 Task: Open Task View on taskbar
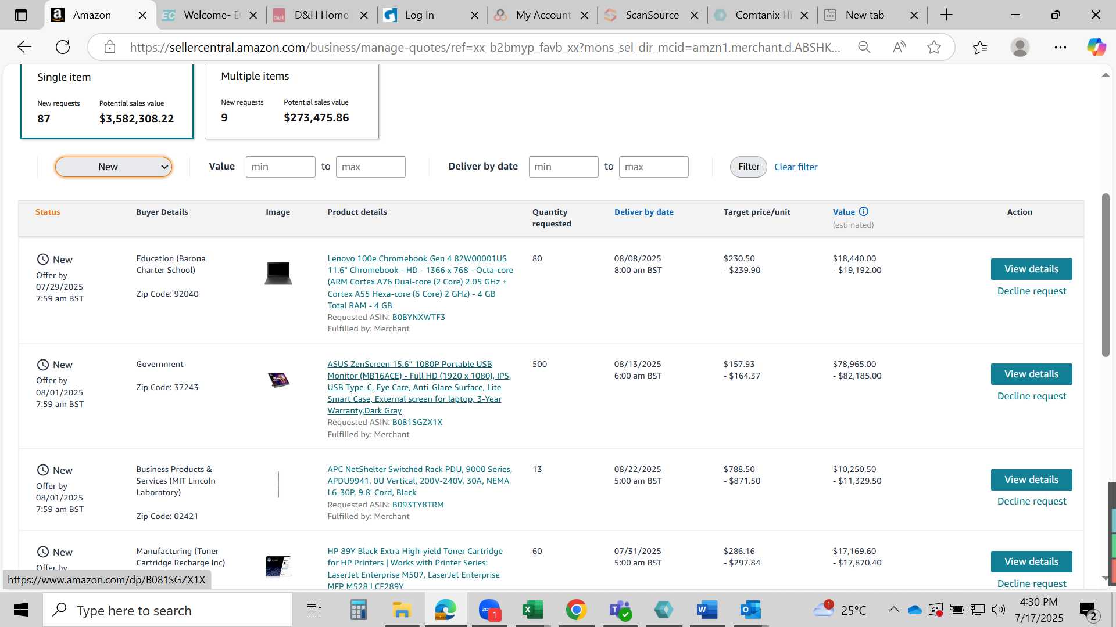coord(314,610)
